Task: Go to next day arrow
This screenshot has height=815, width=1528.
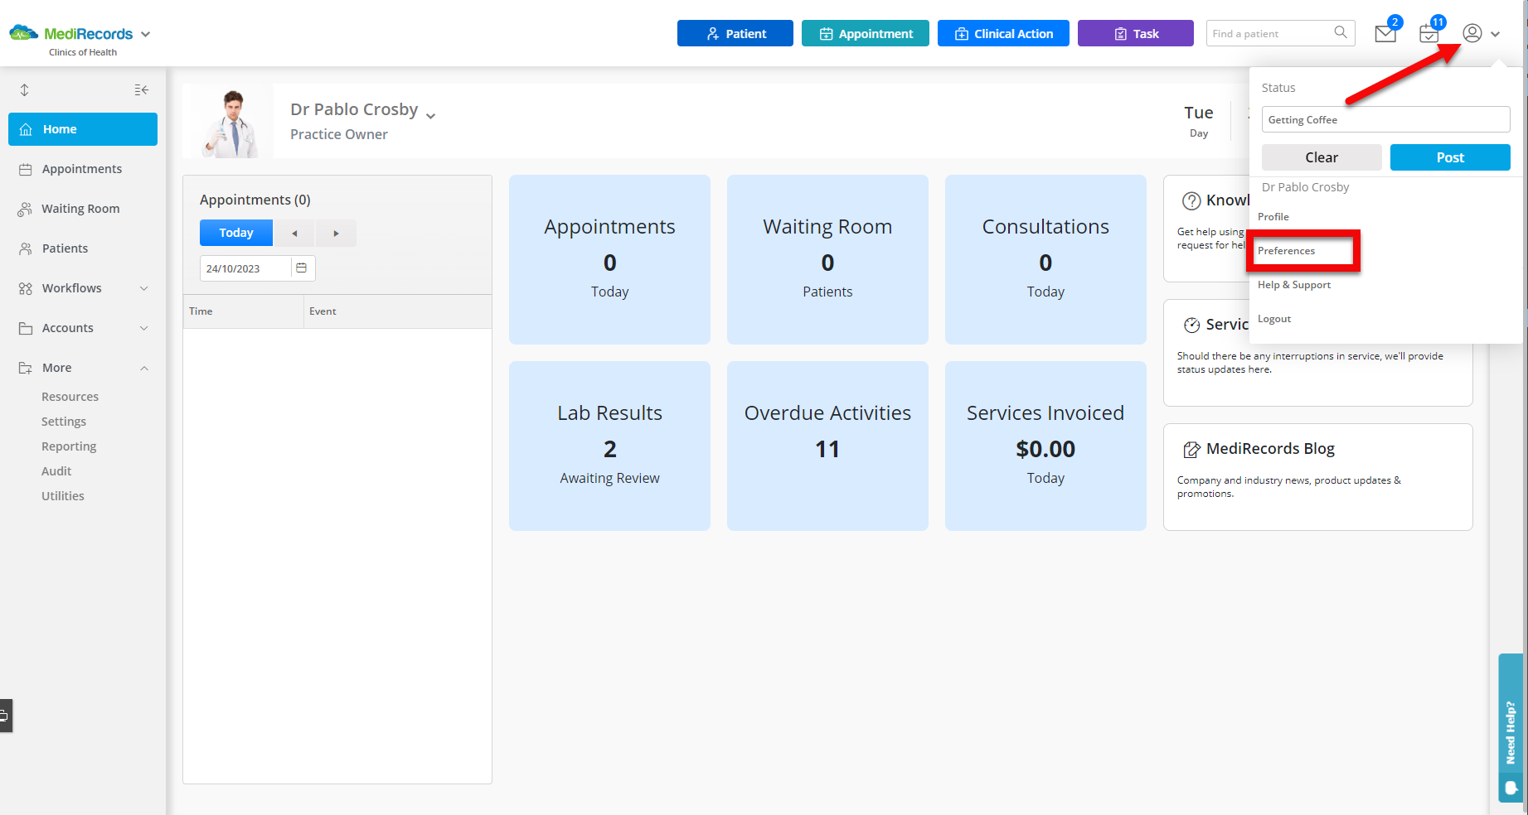Action: [336, 234]
